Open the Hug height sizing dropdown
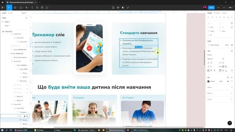This screenshot has width=235, height=132. click(223, 31)
